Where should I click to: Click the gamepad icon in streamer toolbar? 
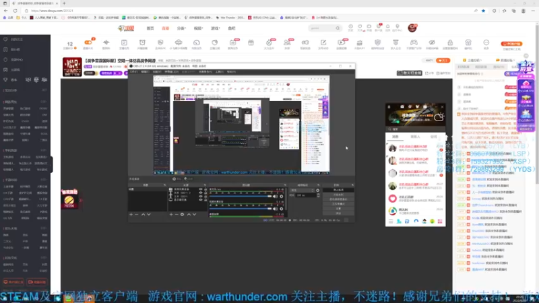point(414,42)
